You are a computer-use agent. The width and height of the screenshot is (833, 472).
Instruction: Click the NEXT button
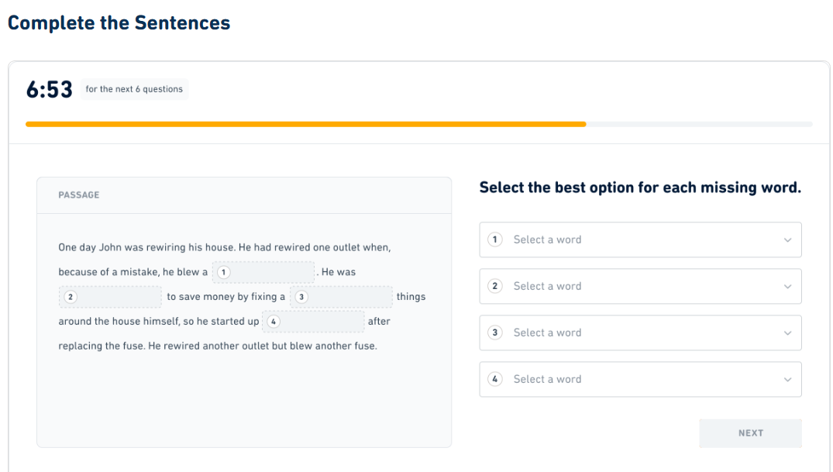[750, 433]
